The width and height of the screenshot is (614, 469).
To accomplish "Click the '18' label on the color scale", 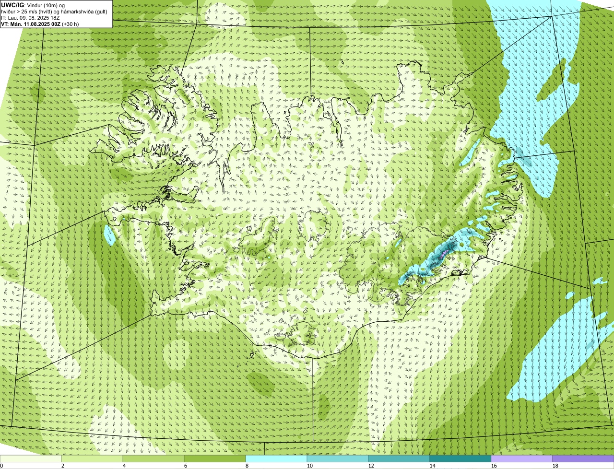I will pyautogui.click(x=555, y=466).
